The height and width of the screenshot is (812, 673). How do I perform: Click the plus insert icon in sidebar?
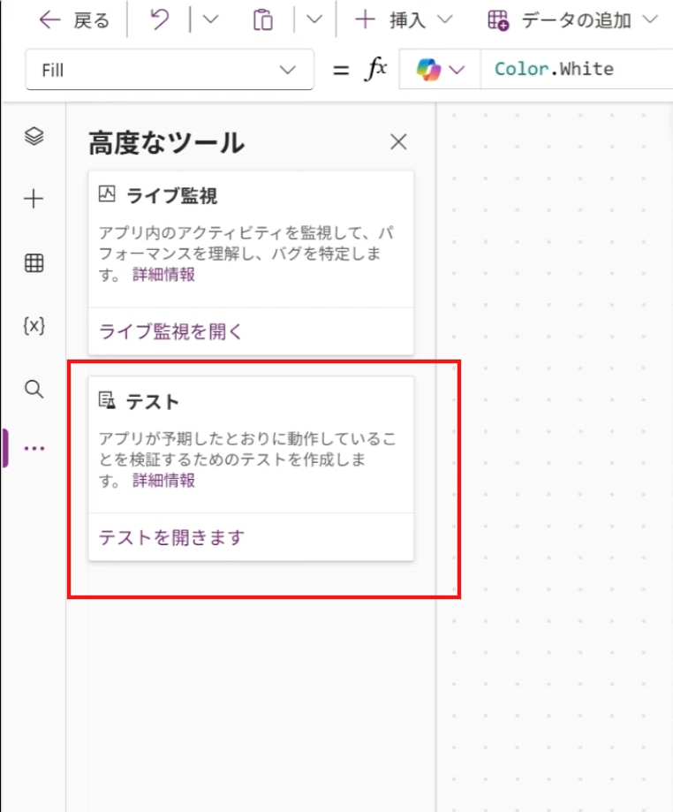point(34,199)
